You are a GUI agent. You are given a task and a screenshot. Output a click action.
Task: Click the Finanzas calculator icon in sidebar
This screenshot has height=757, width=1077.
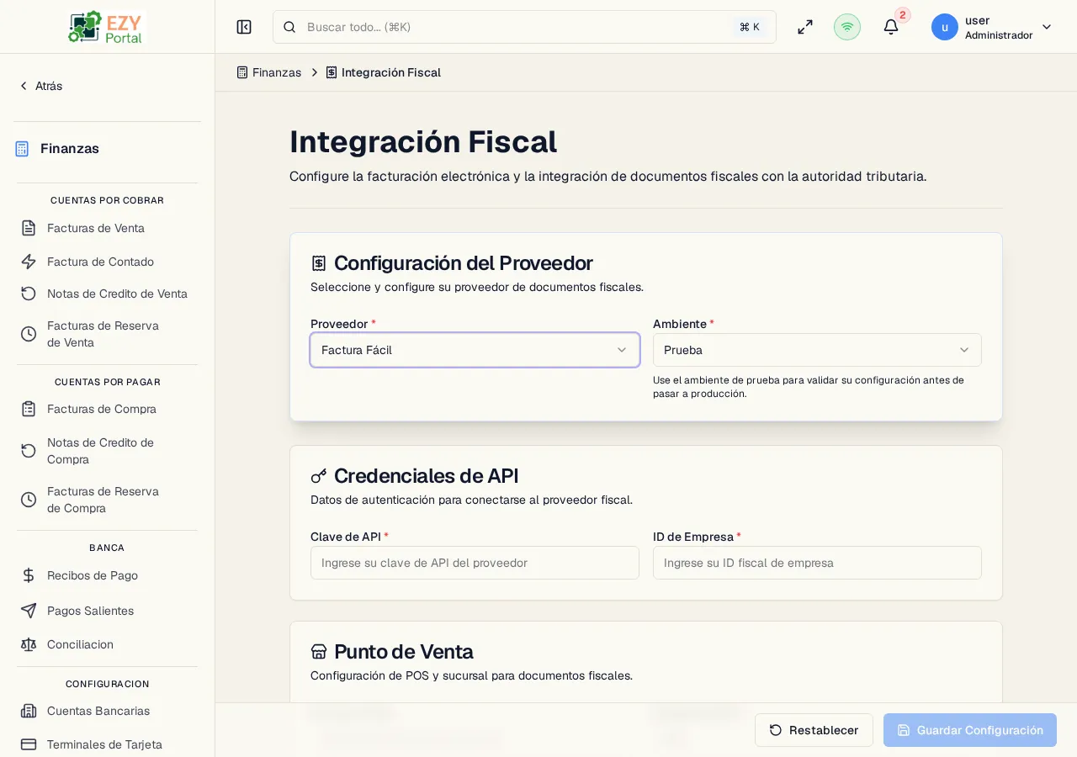pyautogui.click(x=22, y=149)
